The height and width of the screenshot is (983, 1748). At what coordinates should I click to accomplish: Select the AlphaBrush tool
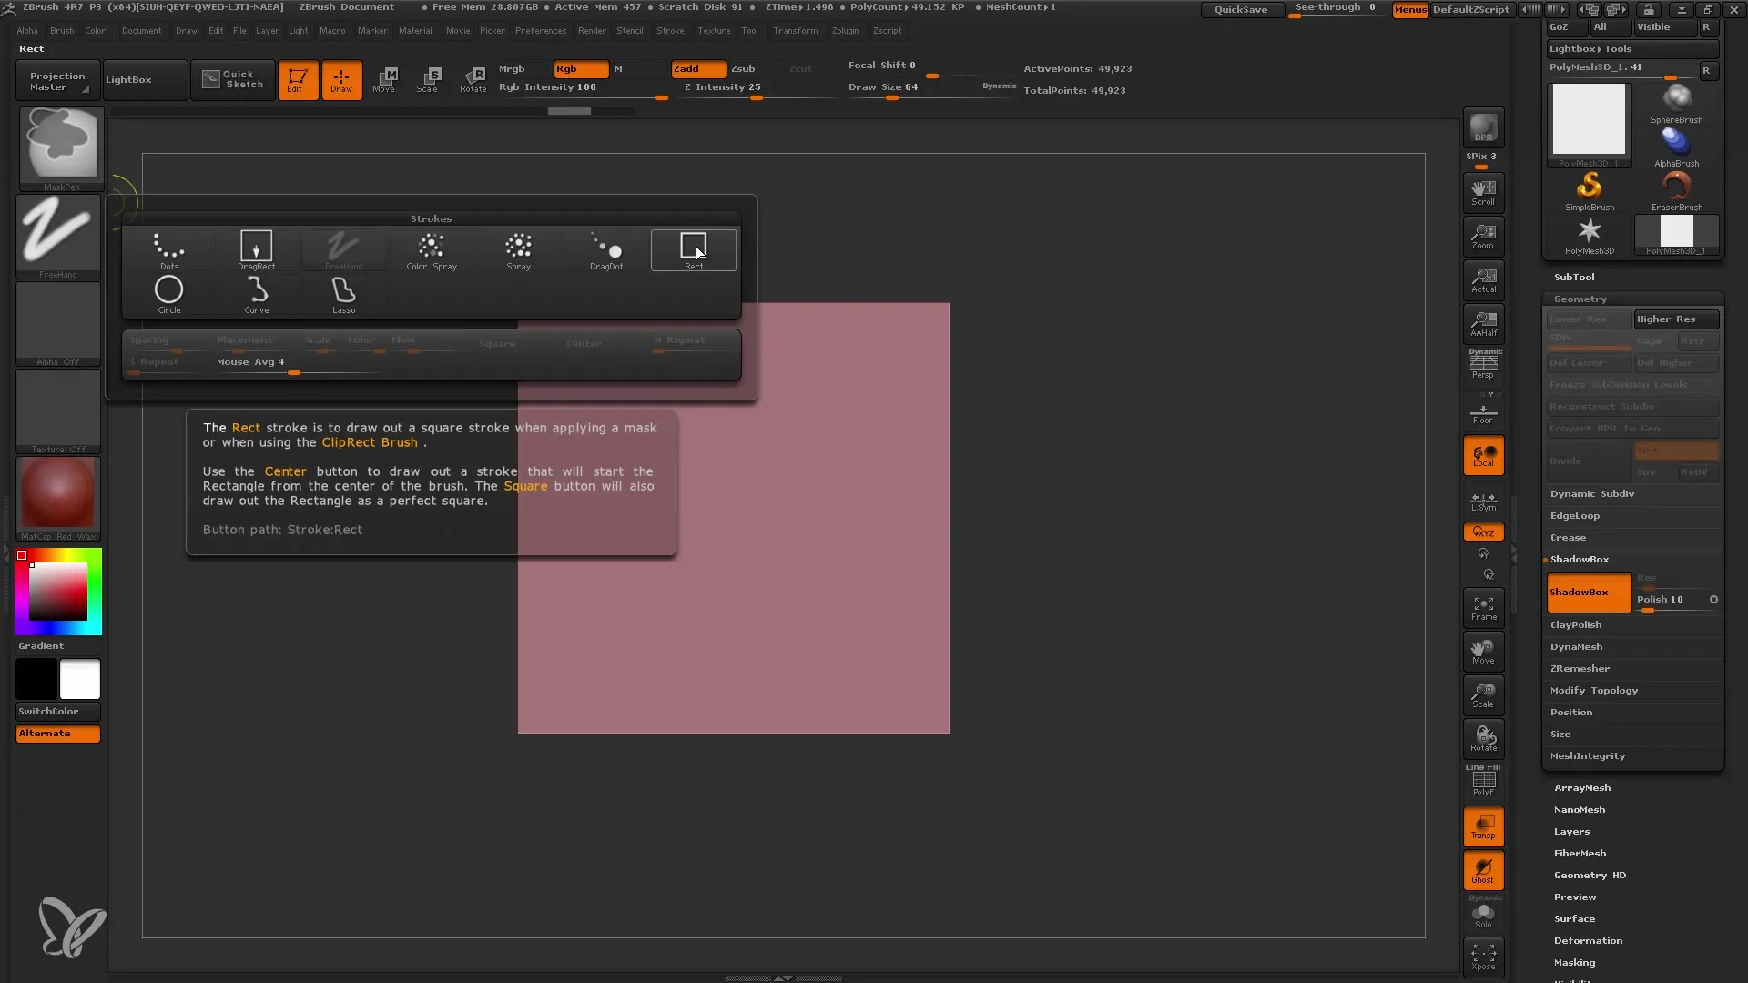coord(1676,147)
